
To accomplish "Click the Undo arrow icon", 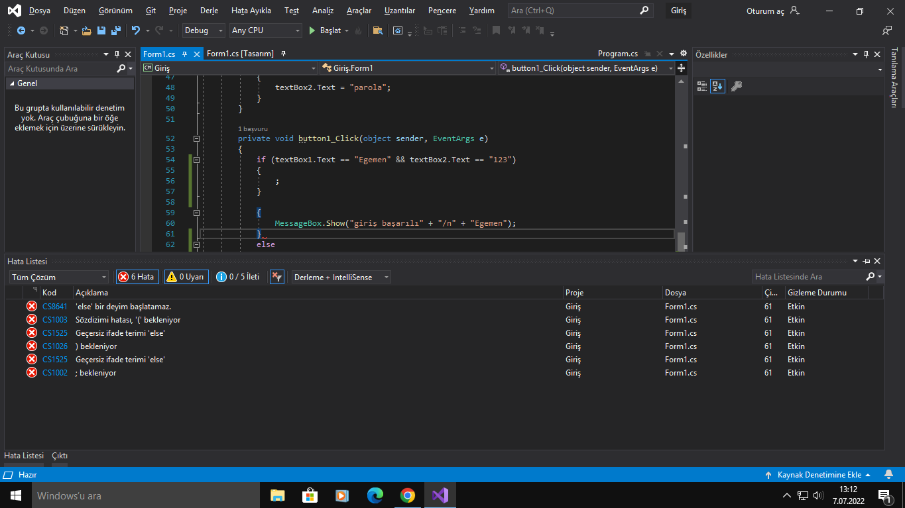I will click(x=135, y=30).
